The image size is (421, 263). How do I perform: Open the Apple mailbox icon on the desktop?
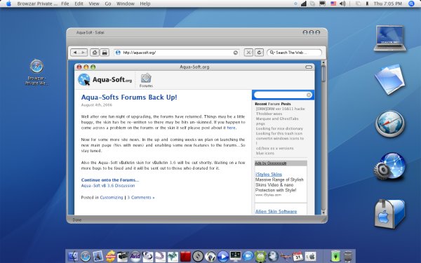pyautogui.click(x=389, y=214)
